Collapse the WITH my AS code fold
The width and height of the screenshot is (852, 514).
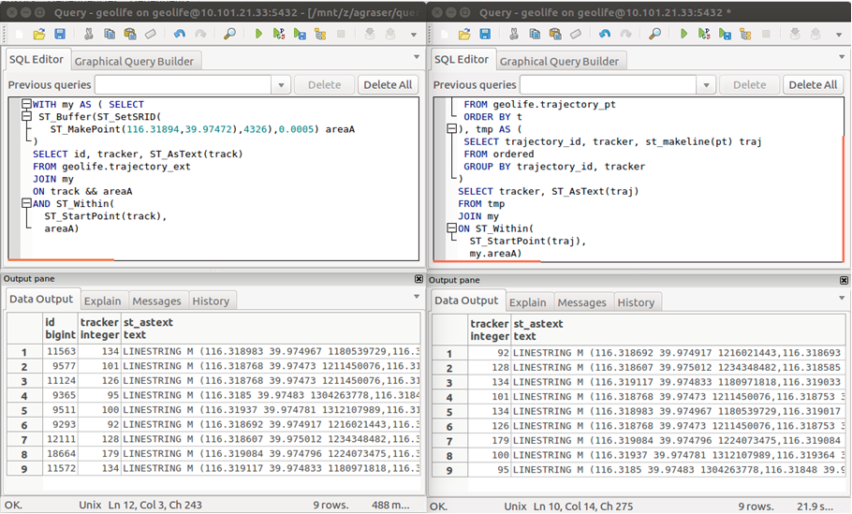(x=27, y=105)
